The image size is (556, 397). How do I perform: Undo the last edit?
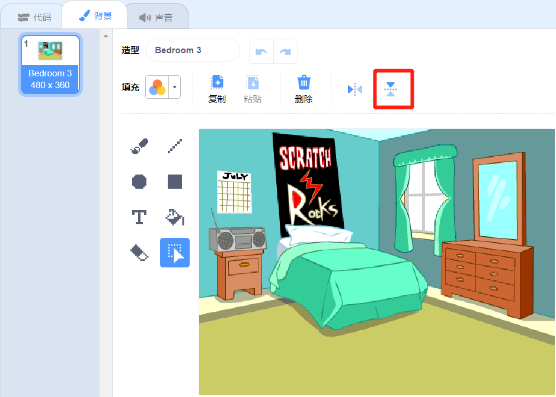[261, 51]
